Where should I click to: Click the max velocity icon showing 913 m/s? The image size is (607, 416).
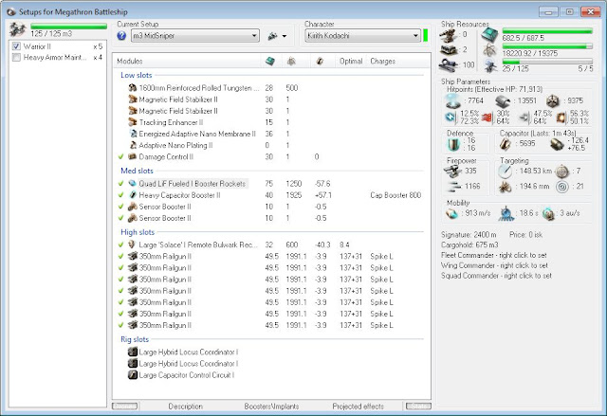click(451, 213)
